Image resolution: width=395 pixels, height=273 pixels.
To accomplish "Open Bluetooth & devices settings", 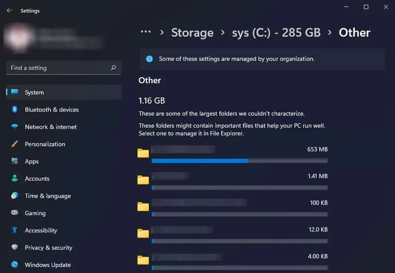I will point(64,110).
